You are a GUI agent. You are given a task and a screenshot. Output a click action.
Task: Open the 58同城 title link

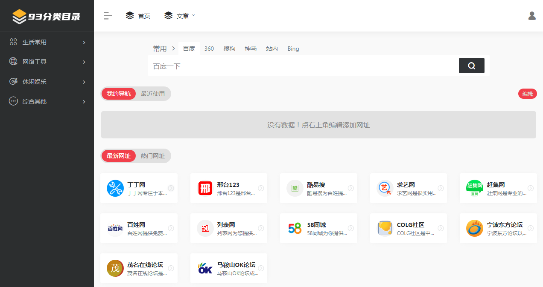click(317, 225)
